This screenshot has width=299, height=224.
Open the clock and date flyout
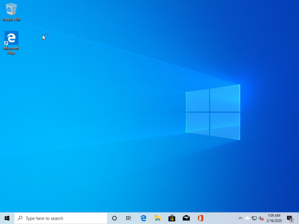(x=274, y=218)
